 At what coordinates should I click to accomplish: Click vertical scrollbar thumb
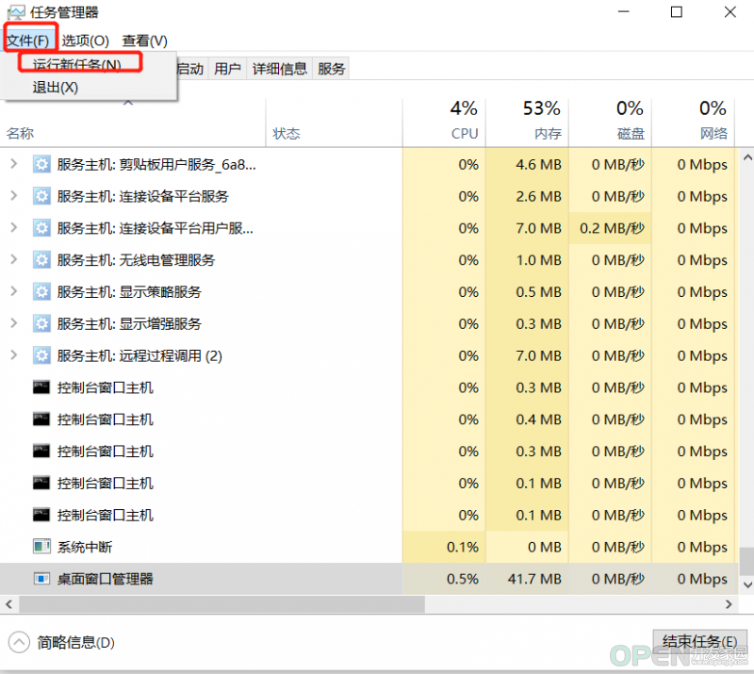(x=747, y=562)
